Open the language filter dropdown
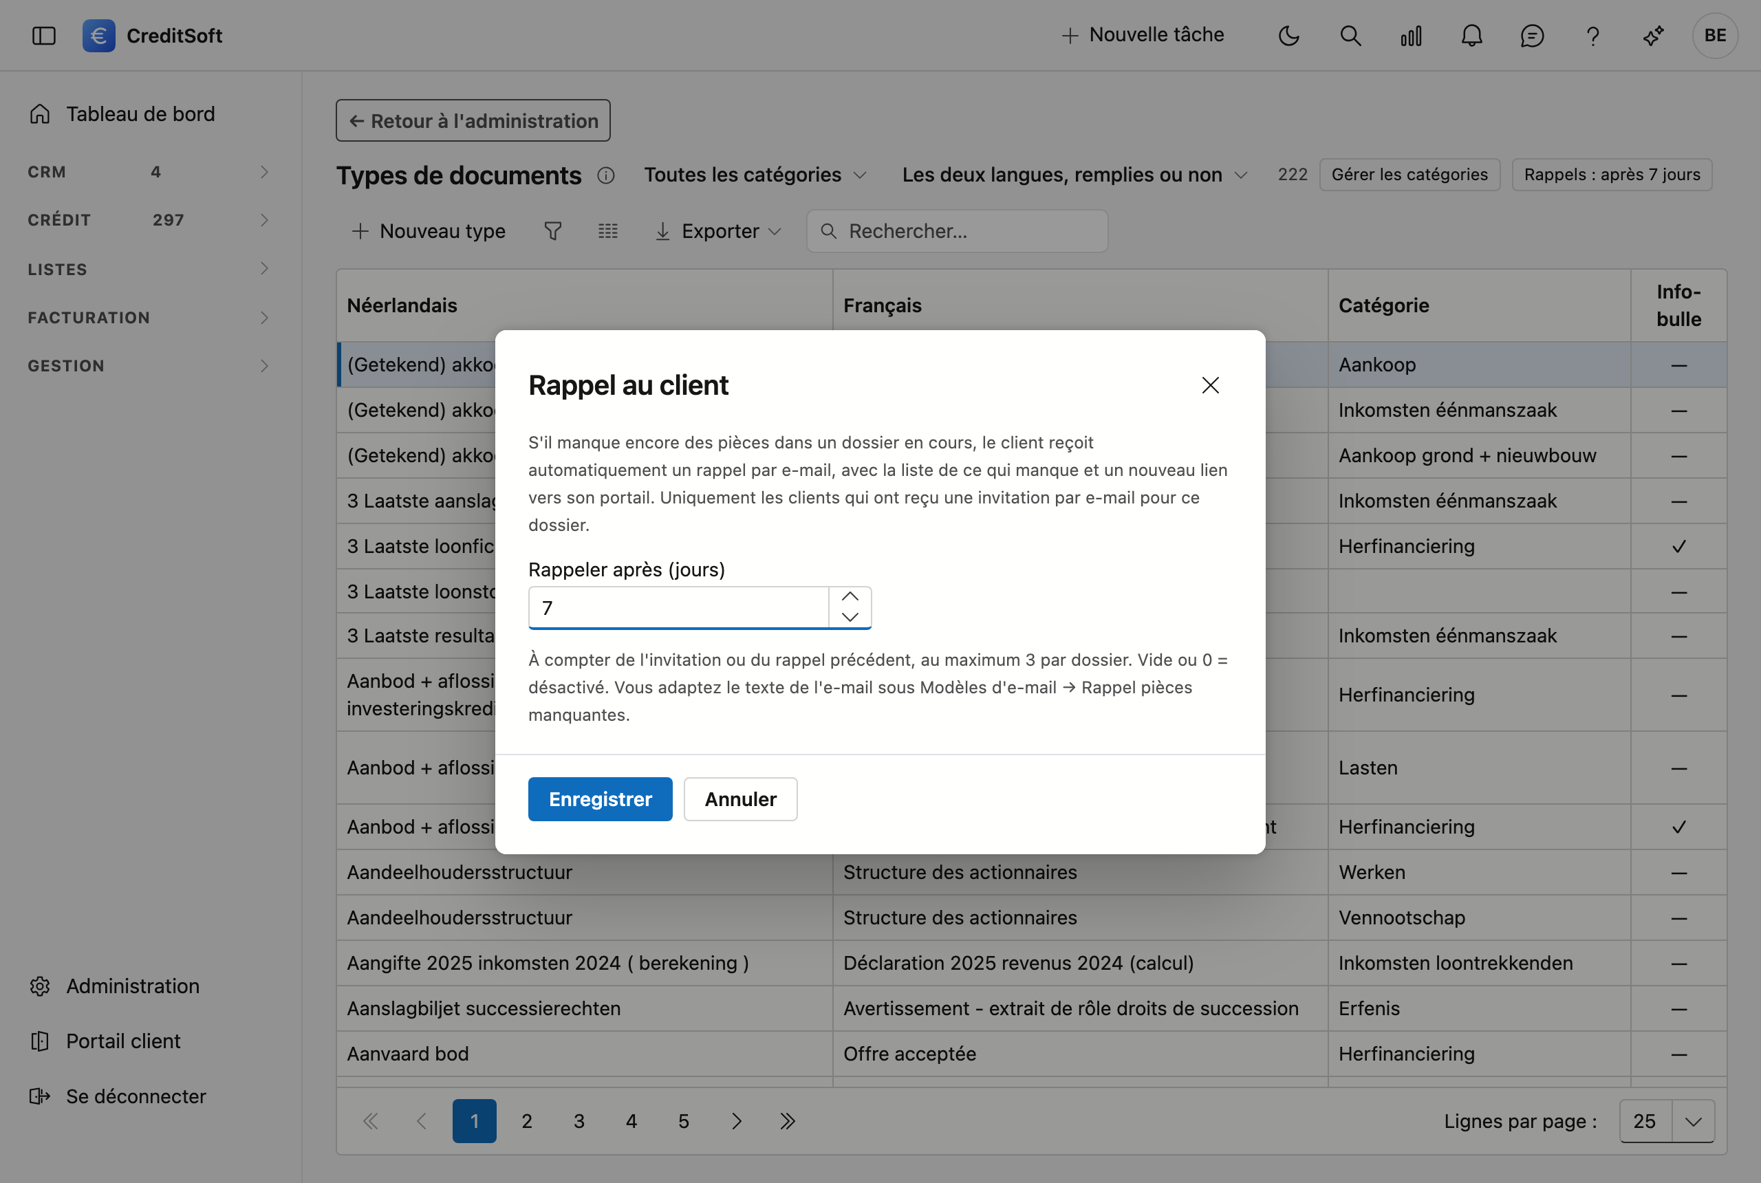The width and height of the screenshot is (1761, 1183). point(1074,175)
